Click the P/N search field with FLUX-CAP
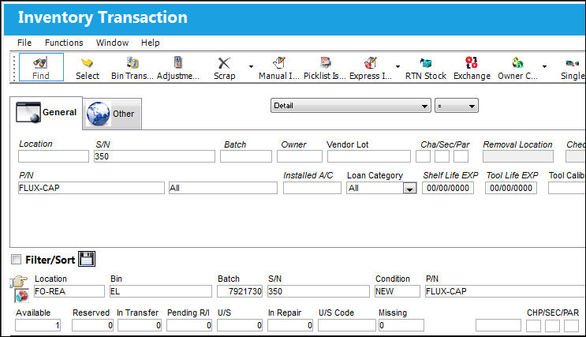586x337 pixels. pyautogui.click(x=91, y=188)
